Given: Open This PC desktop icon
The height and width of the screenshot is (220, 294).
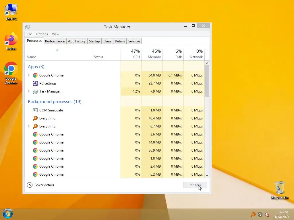Looking at the screenshot, I should [11, 12].
